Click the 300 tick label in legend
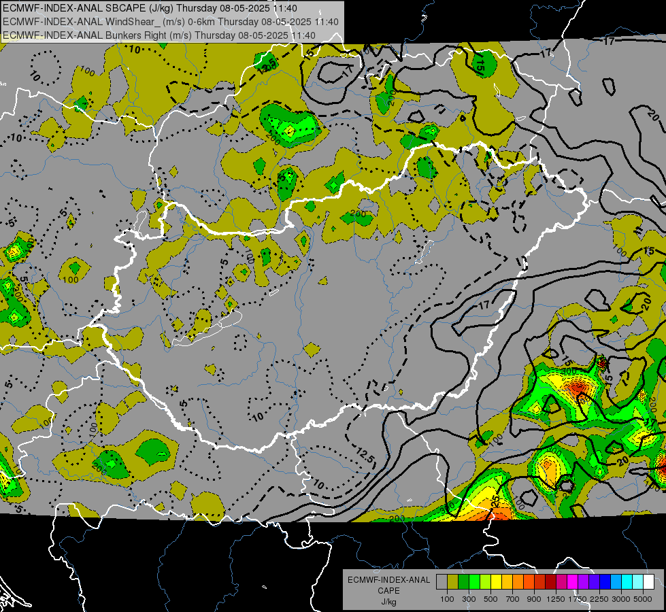666x612 pixels. (x=469, y=599)
